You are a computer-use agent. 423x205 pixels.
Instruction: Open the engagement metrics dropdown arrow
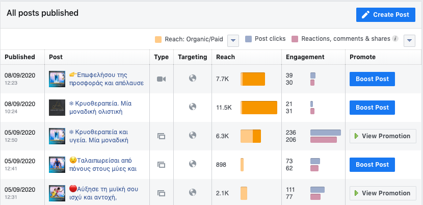[409, 40]
